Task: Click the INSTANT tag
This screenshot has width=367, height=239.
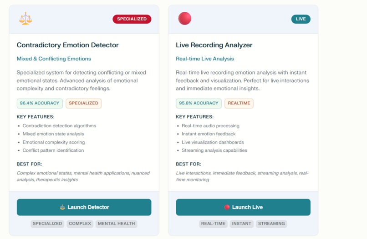Action: click(x=241, y=224)
